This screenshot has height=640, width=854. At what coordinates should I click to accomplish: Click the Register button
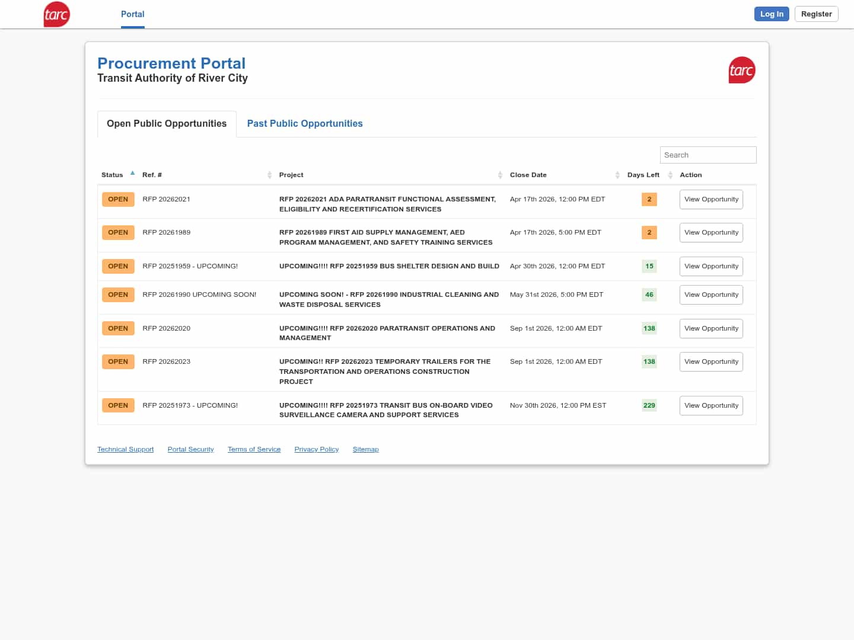coord(816,14)
